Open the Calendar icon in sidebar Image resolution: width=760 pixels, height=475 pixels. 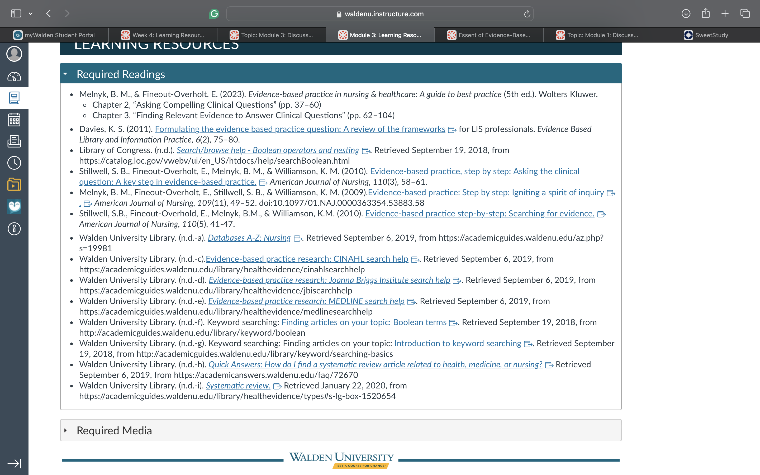pyautogui.click(x=14, y=120)
